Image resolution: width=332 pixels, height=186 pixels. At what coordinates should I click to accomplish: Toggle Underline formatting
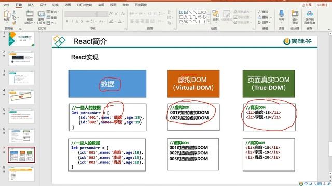pyautogui.click(x=77, y=21)
